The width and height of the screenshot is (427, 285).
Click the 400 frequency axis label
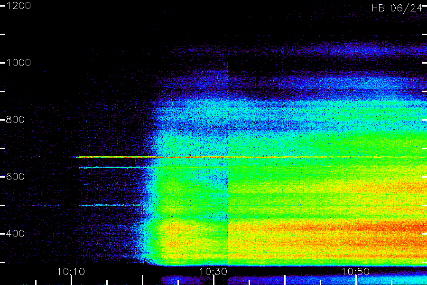15,233
